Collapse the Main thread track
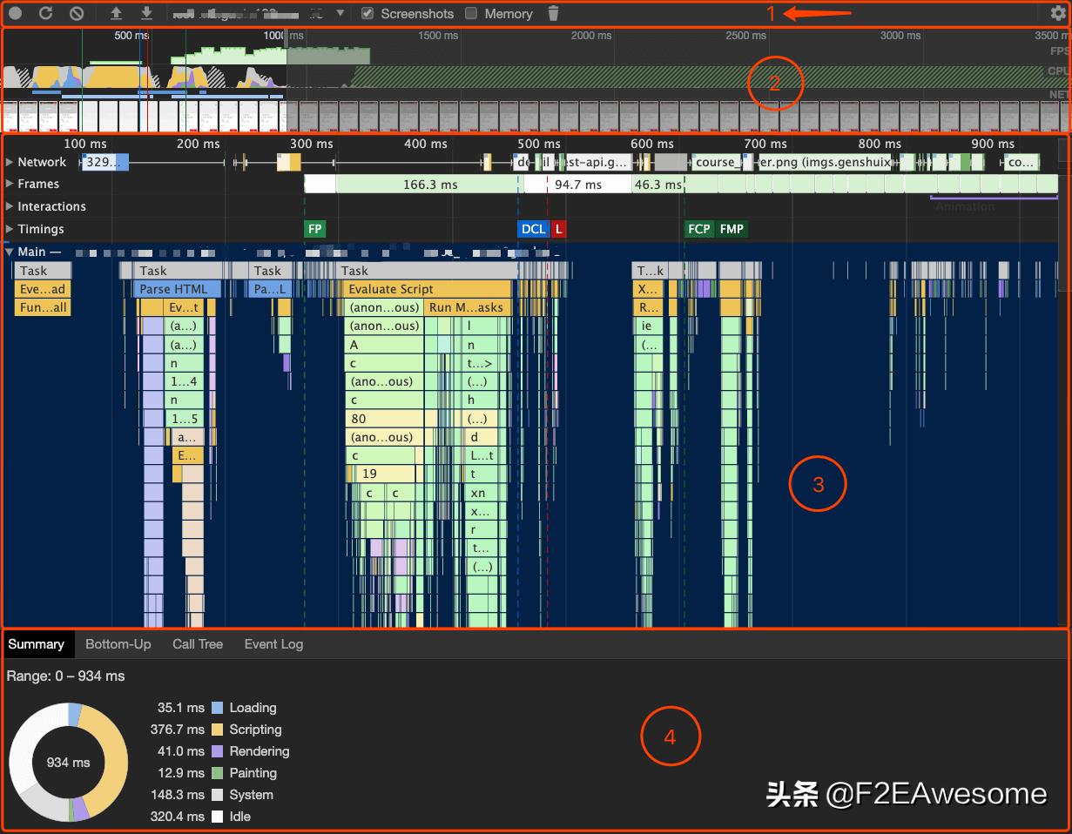 click(10, 252)
